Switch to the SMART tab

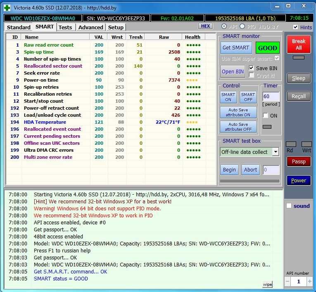pyautogui.click(x=45, y=27)
